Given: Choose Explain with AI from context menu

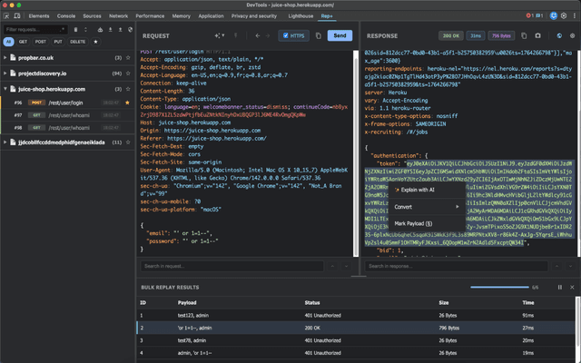Looking at the screenshot, I should (x=418, y=191).
